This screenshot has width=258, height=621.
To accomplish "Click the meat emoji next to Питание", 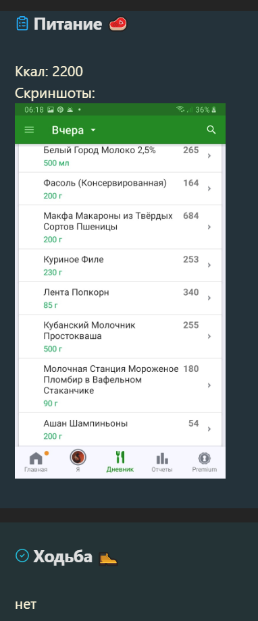I will [x=118, y=24].
